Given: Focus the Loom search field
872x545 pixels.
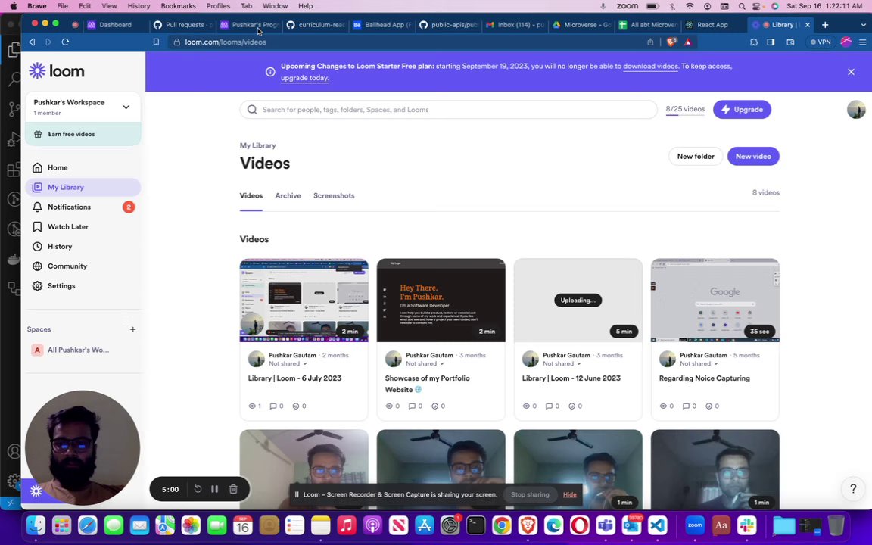Looking at the screenshot, I should point(448,110).
